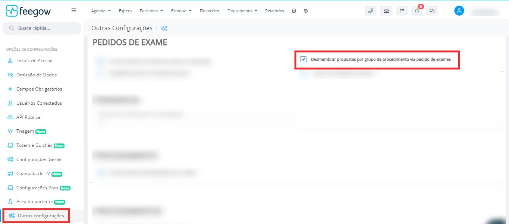Click the Outras Configurações breadcrumb title

pyautogui.click(x=122, y=28)
